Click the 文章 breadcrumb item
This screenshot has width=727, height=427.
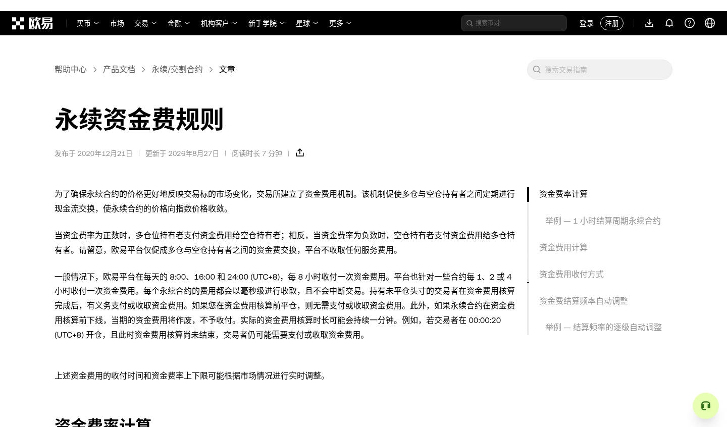(x=227, y=69)
